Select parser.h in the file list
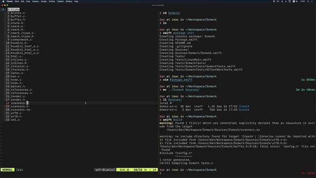Image resolution: width=316 pixels, height=178 pixels. pyautogui.click(x=18, y=87)
